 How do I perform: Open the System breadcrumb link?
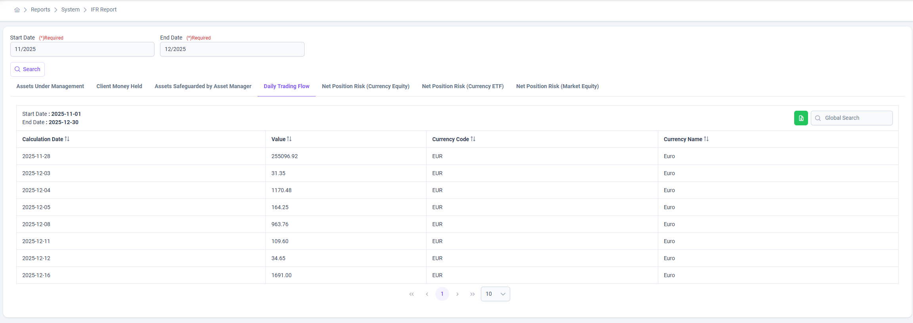coord(71,9)
